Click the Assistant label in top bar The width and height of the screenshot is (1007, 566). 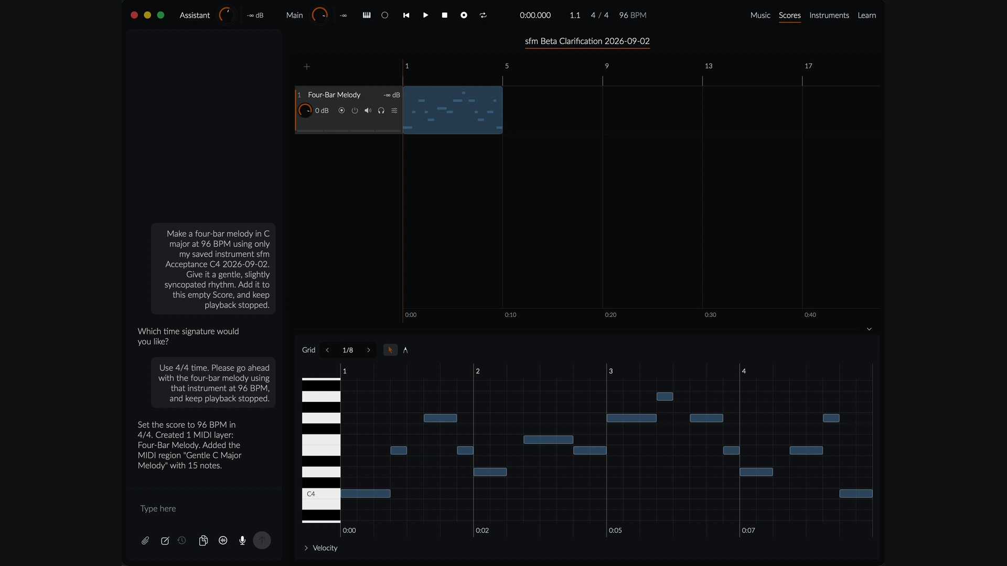(195, 15)
